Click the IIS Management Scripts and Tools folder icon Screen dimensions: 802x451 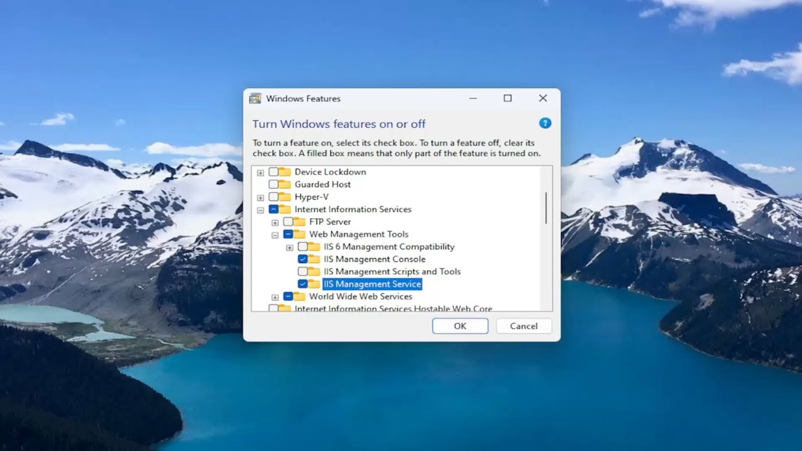pyautogui.click(x=314, y=272)
